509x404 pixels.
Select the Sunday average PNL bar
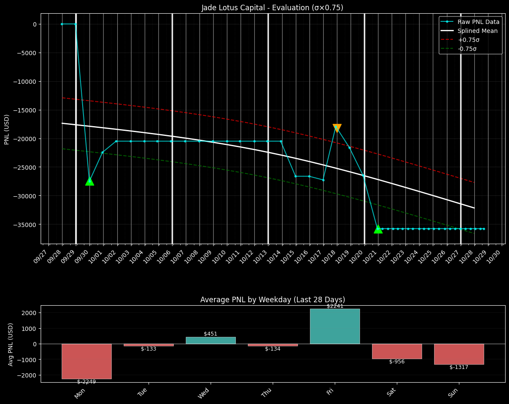coord(459,354)
